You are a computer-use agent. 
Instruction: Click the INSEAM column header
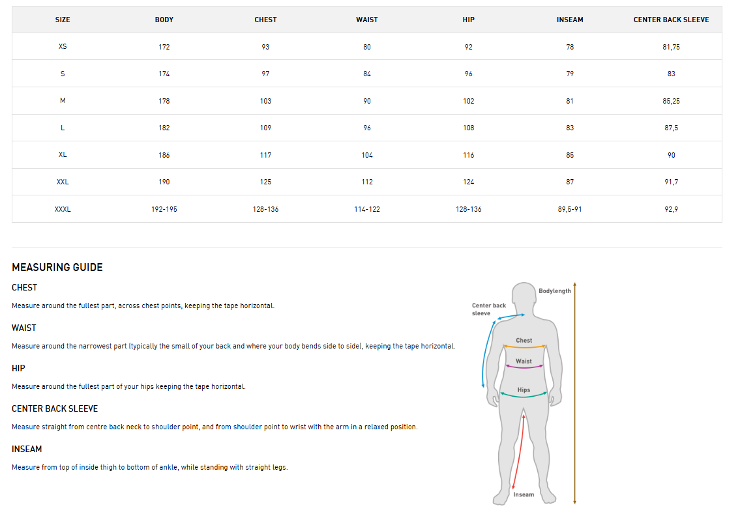point(570,20)
